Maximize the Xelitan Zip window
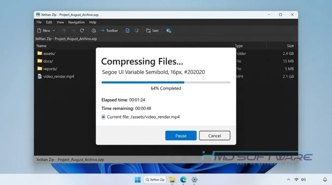The width and height of the screenshot is (332, 185). pyautogui.click(x=280, y=15)
